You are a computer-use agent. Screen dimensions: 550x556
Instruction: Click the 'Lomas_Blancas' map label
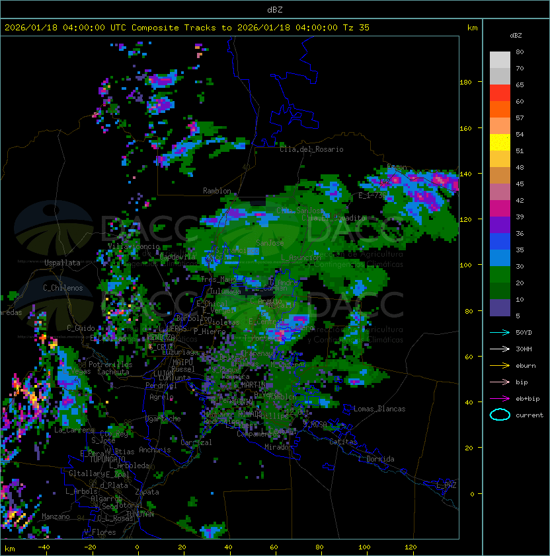coord(379,409)
